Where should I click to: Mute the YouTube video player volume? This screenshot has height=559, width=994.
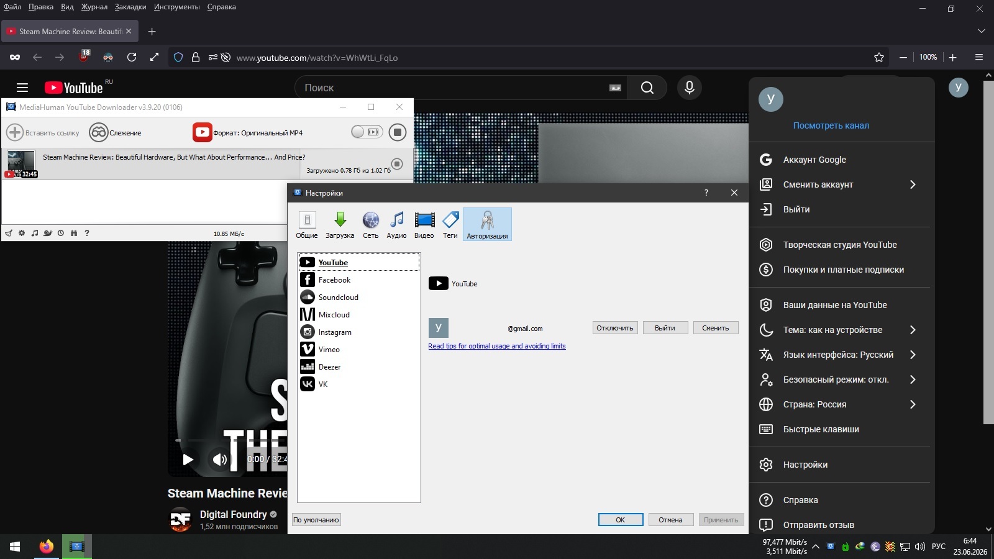(x=219, y=459)
